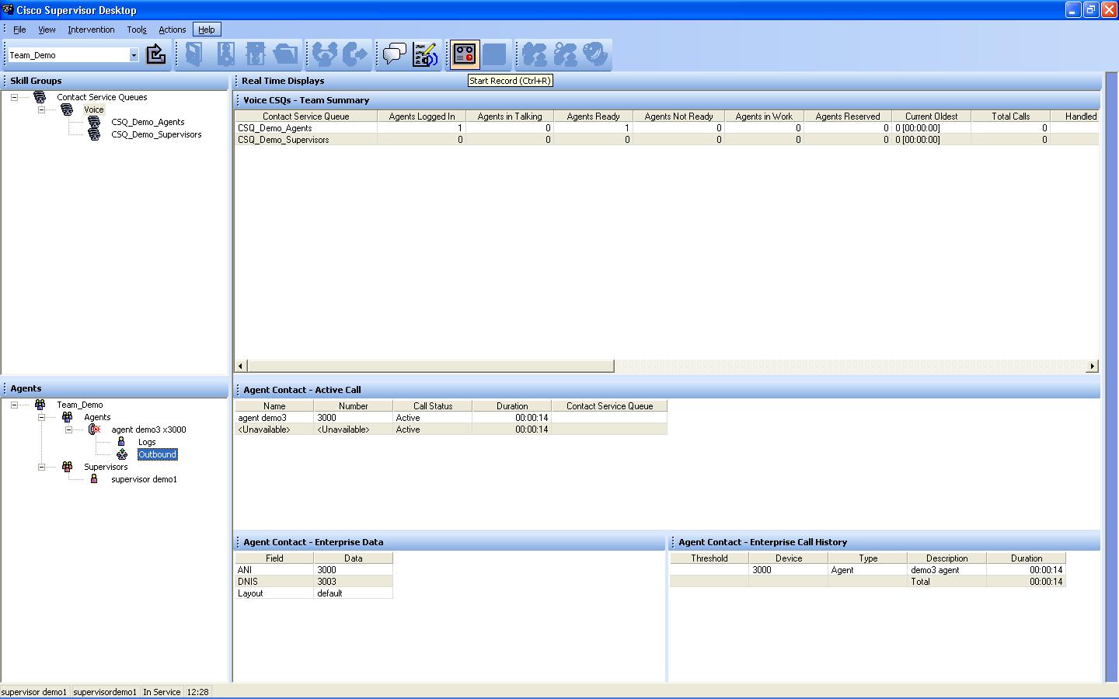Sort by Call Status column header
Viewport: 1119px width, 699px height.
(433, 406)
